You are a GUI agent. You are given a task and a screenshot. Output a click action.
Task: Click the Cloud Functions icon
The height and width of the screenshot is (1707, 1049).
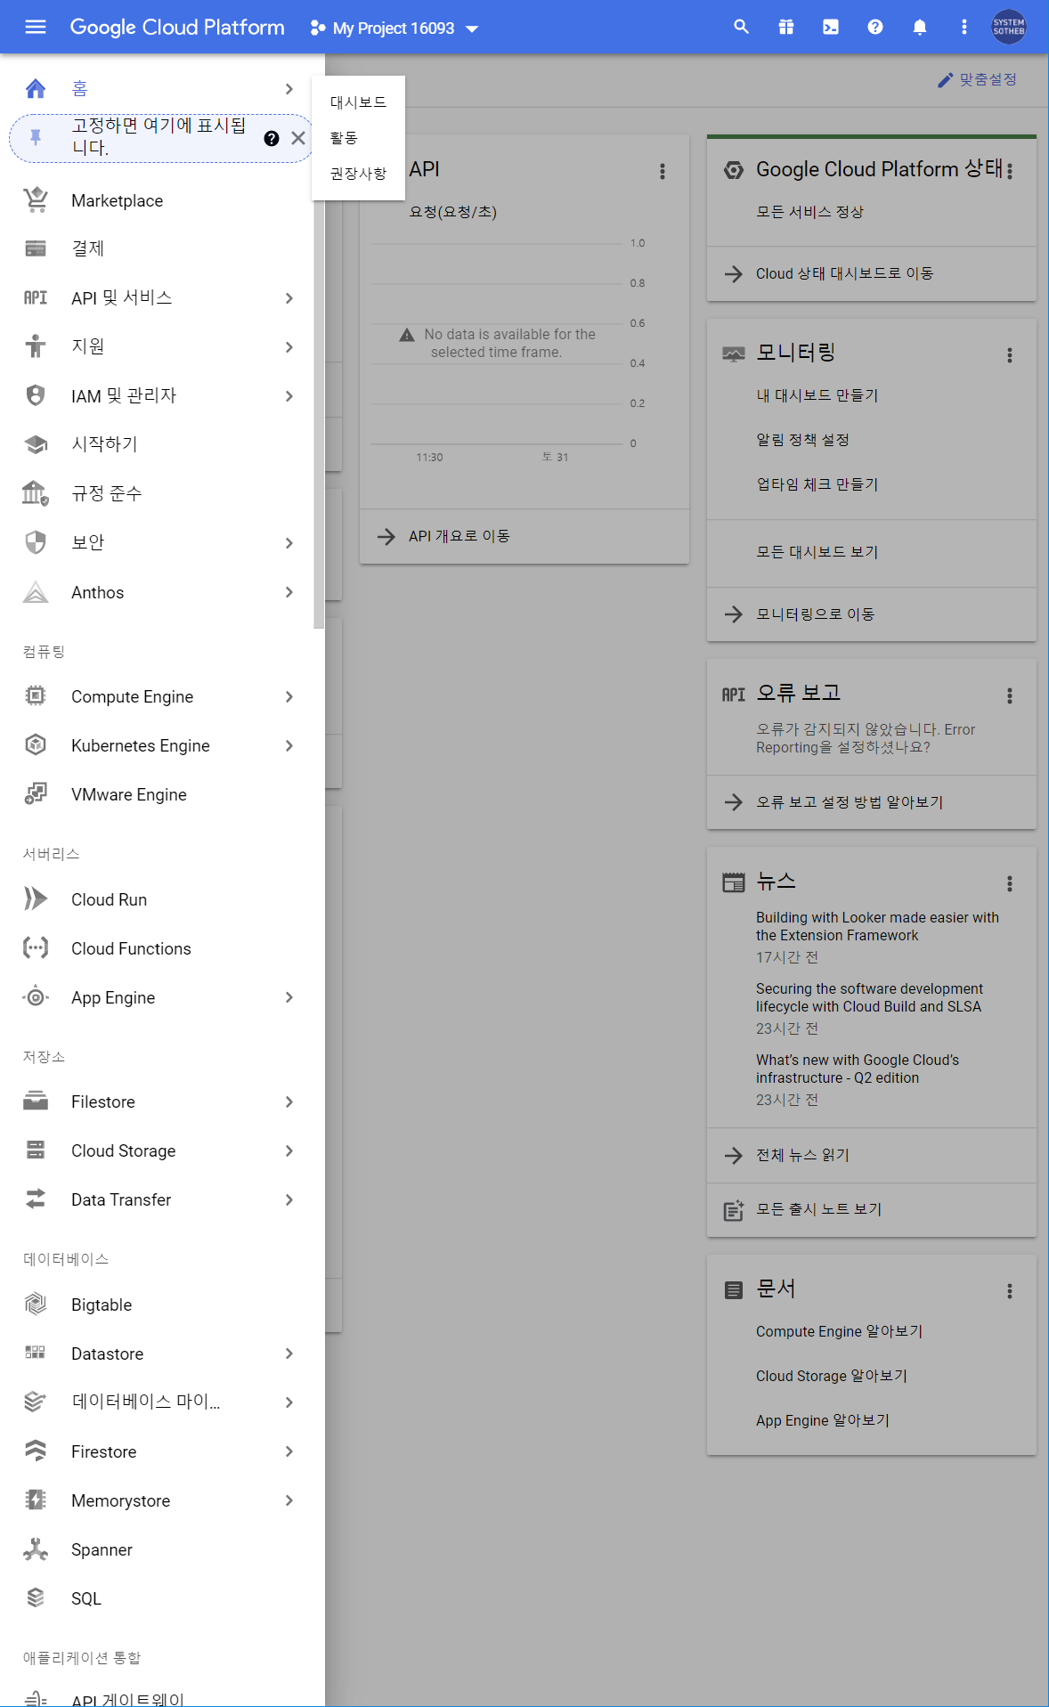tap(36, 948)
